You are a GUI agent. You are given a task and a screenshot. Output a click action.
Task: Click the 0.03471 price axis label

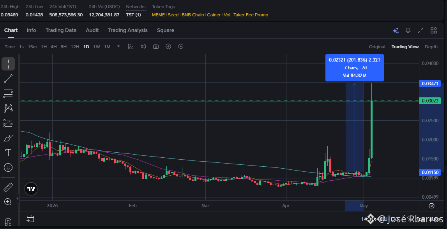click(430, 83)
